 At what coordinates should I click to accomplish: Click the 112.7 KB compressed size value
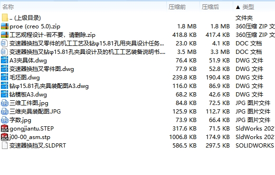[218, 112]
